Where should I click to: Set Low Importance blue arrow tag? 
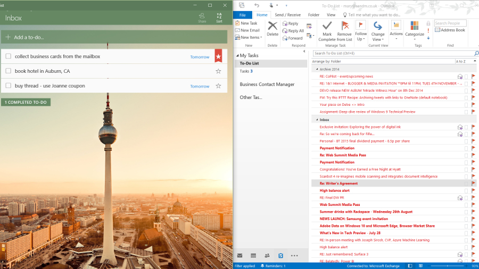tap(428, 38)
